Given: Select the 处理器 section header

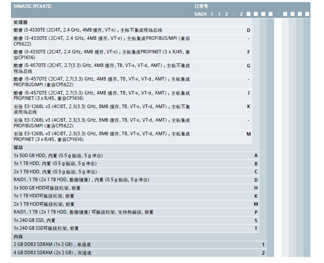Looking at the screenshot, I should click(21, 22).
